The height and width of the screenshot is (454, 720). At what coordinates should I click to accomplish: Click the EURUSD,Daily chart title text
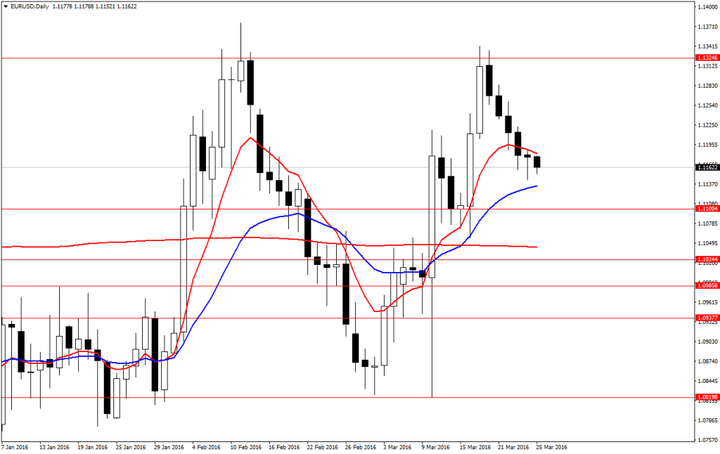pos(30,6)
